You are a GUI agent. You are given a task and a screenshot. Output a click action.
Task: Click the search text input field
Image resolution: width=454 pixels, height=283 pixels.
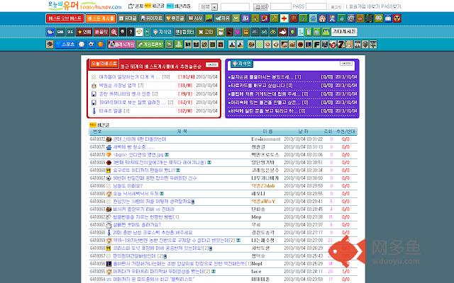click(x=235, y=6)
